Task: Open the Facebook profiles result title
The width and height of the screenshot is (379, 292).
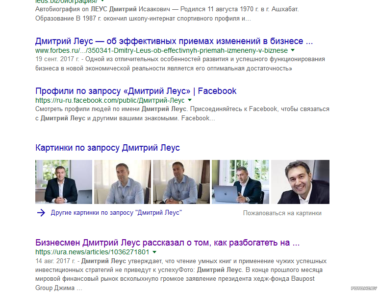Action: pos(136,91)
